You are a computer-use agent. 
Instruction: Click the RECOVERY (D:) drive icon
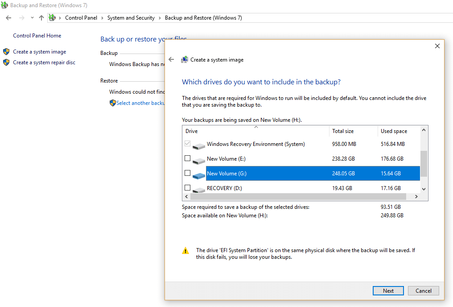point(199,189)
